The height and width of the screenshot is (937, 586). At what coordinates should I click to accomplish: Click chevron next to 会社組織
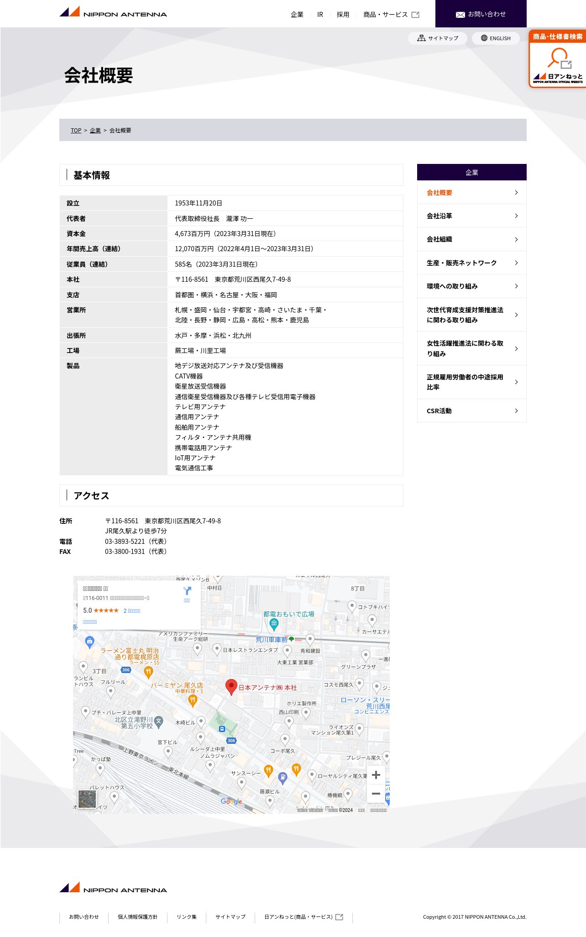tap(516, 239)
